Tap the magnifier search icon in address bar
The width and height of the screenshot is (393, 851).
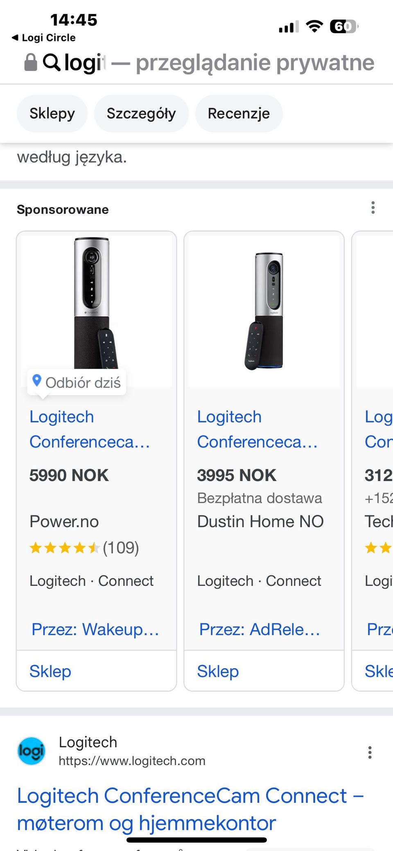pos(52,62)
